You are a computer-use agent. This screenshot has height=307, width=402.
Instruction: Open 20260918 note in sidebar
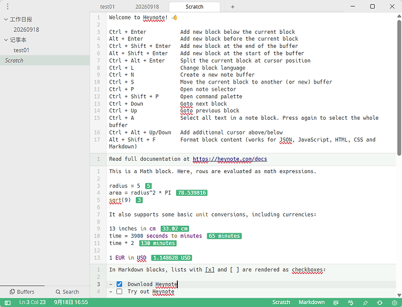[26, 29]
